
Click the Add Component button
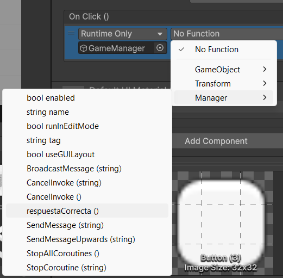pos(228,141)
